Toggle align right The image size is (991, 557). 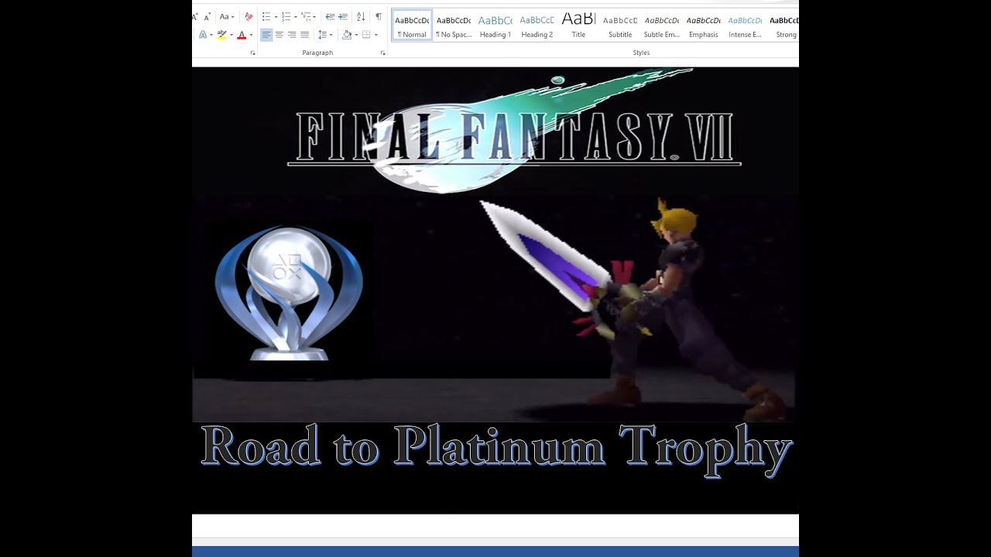(292, 35)
